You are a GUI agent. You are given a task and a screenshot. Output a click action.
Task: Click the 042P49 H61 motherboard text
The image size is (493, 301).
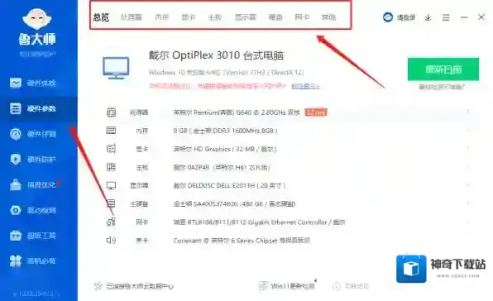(x=222, y=167)
